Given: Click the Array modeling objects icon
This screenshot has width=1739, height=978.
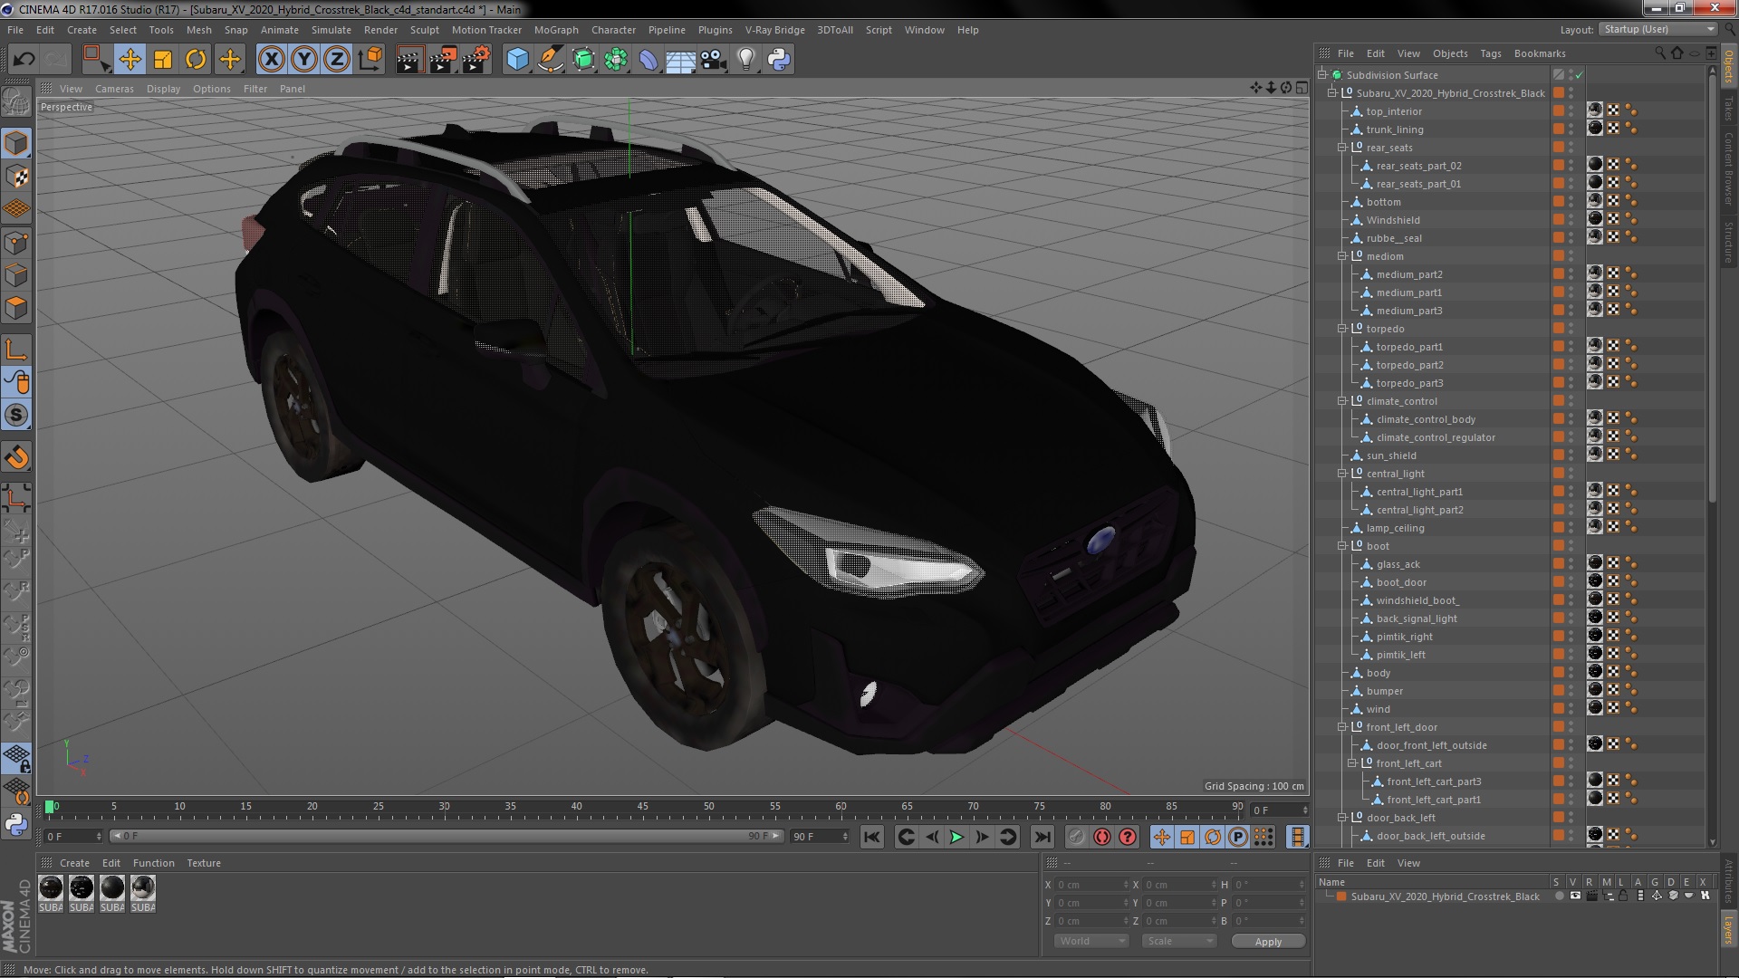Looking at the screenshot, I should pos(616,60).
